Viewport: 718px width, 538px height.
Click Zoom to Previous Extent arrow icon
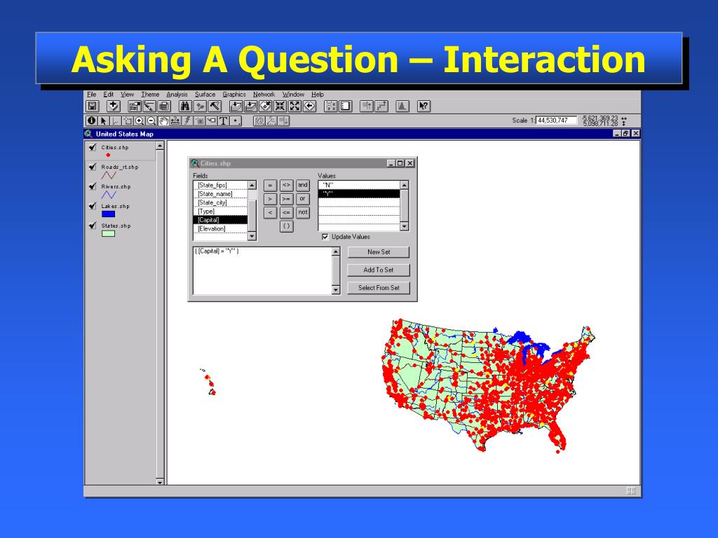pos(309,106)
